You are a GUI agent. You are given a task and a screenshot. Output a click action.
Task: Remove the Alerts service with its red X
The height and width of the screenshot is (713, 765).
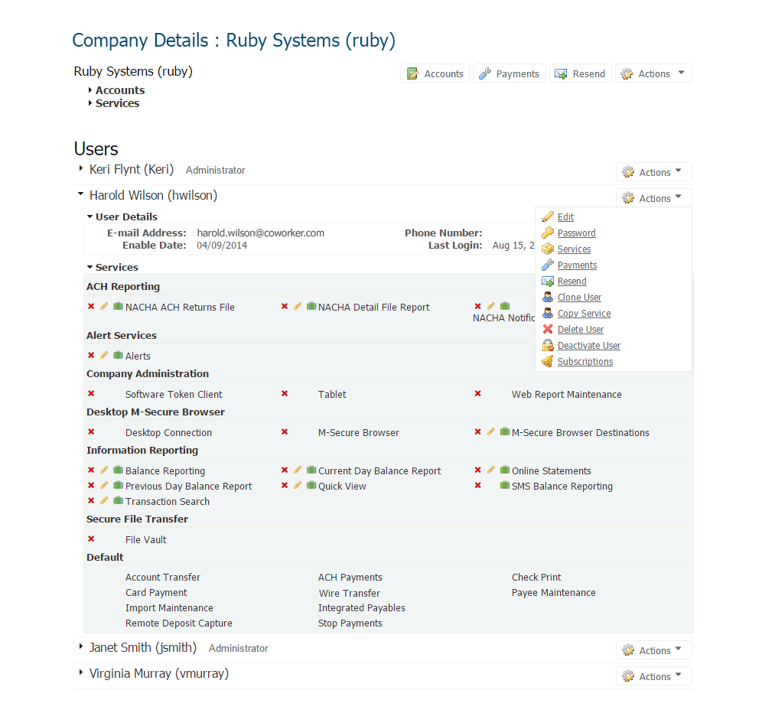coord(91,355)
